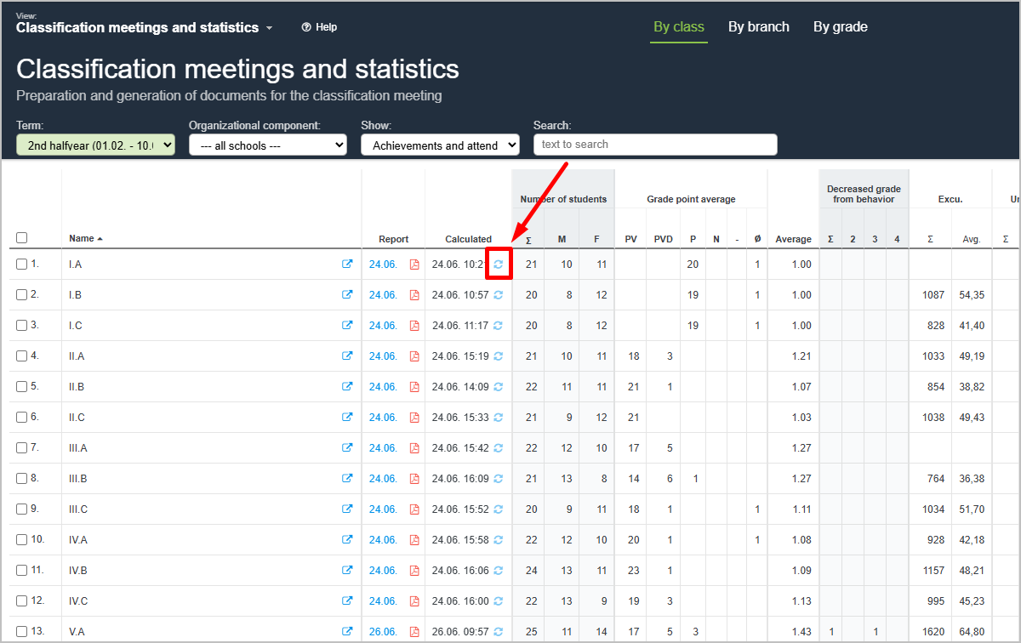Refresh the calculation for class III.B
The height and width of the screenshot is (643, 1021).
tap(499, 479)
